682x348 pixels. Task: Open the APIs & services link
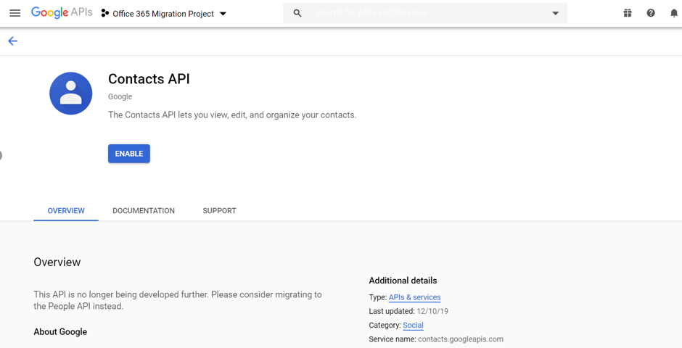coord(414,297)
